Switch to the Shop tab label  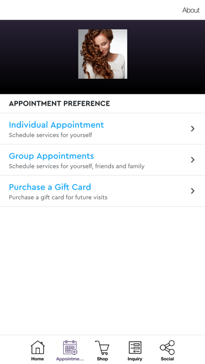point(102,359)
